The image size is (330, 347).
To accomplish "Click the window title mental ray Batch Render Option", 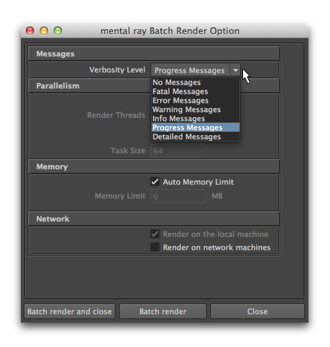I will tap(170, 31).
